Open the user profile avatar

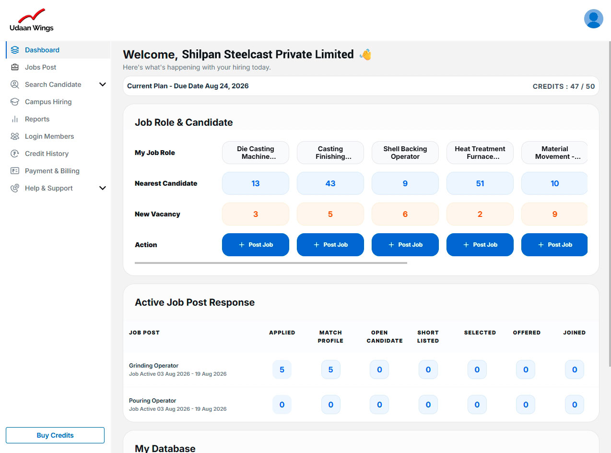point(593,19)
